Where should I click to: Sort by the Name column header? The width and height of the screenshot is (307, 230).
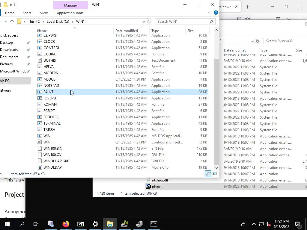point(42,31)
